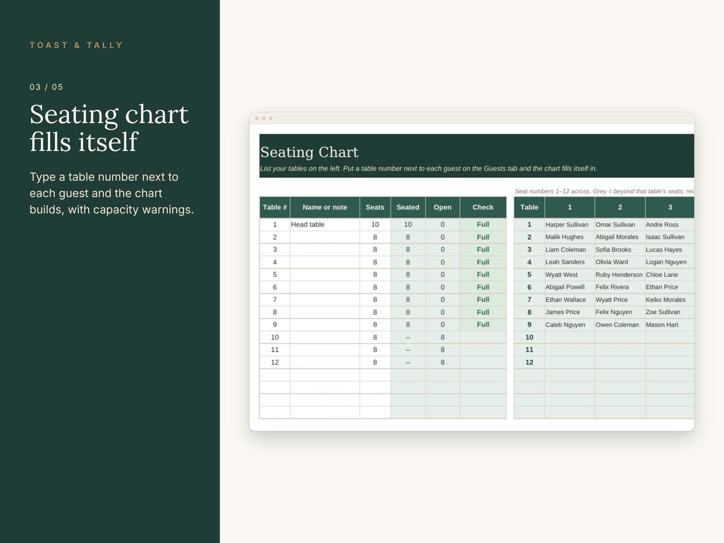Click the 'Seating Chart' title banner

476,156
